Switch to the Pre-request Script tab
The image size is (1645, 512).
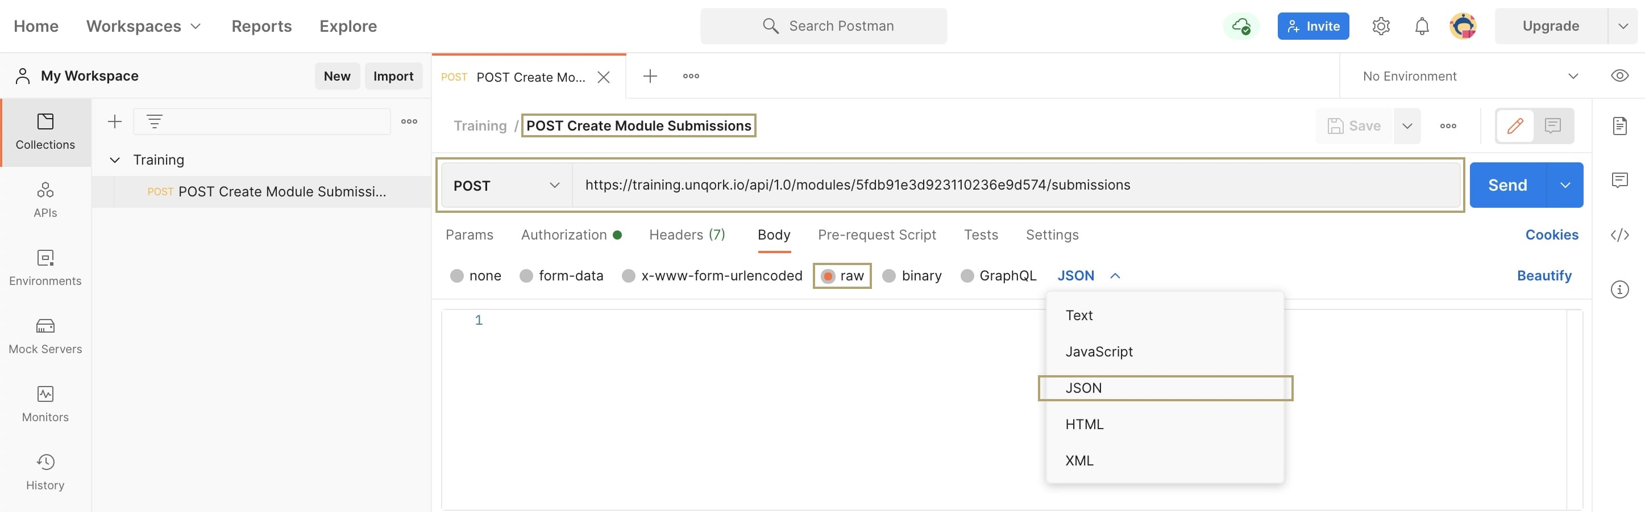coord(876,234)
